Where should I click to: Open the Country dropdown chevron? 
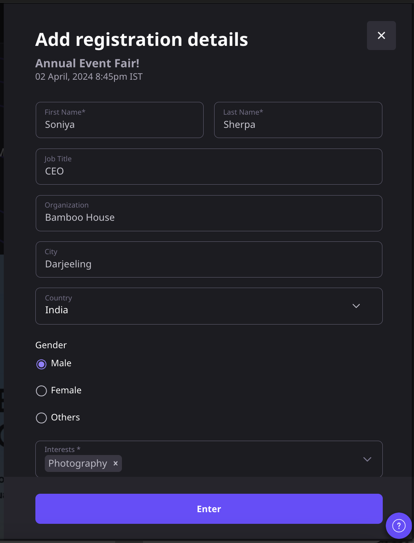pos(356,306)
